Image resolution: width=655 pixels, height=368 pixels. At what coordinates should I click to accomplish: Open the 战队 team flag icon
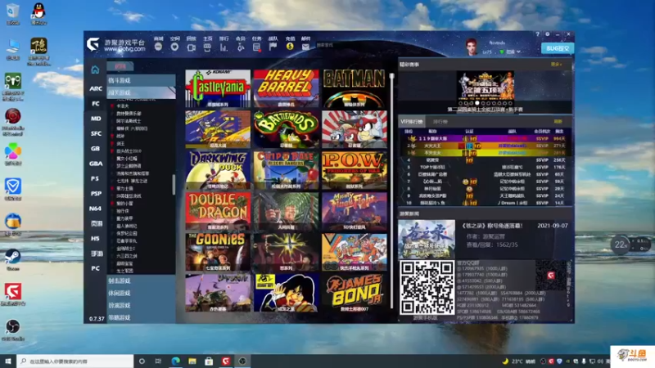pos(273,47)
